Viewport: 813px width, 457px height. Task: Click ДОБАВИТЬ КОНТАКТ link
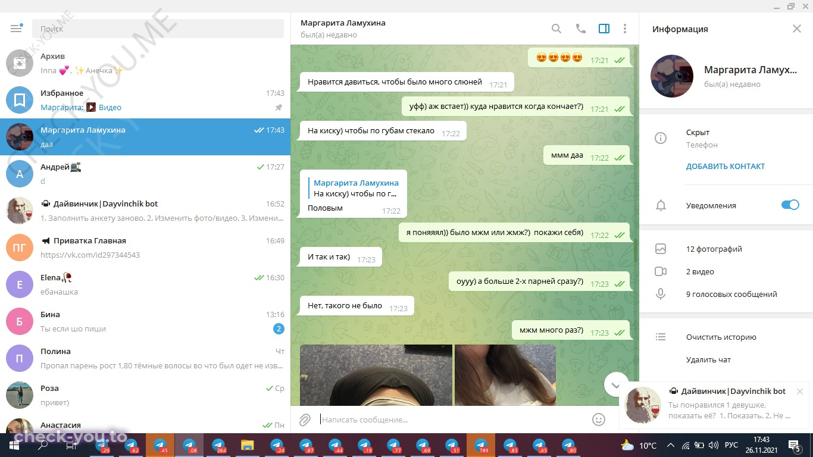click(726, 167)
